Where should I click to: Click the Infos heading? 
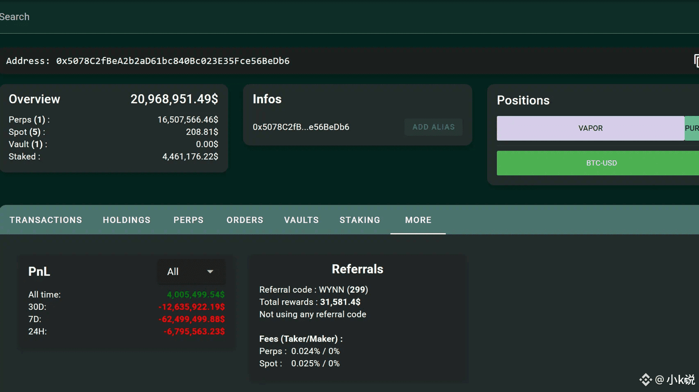pos(267,99)
